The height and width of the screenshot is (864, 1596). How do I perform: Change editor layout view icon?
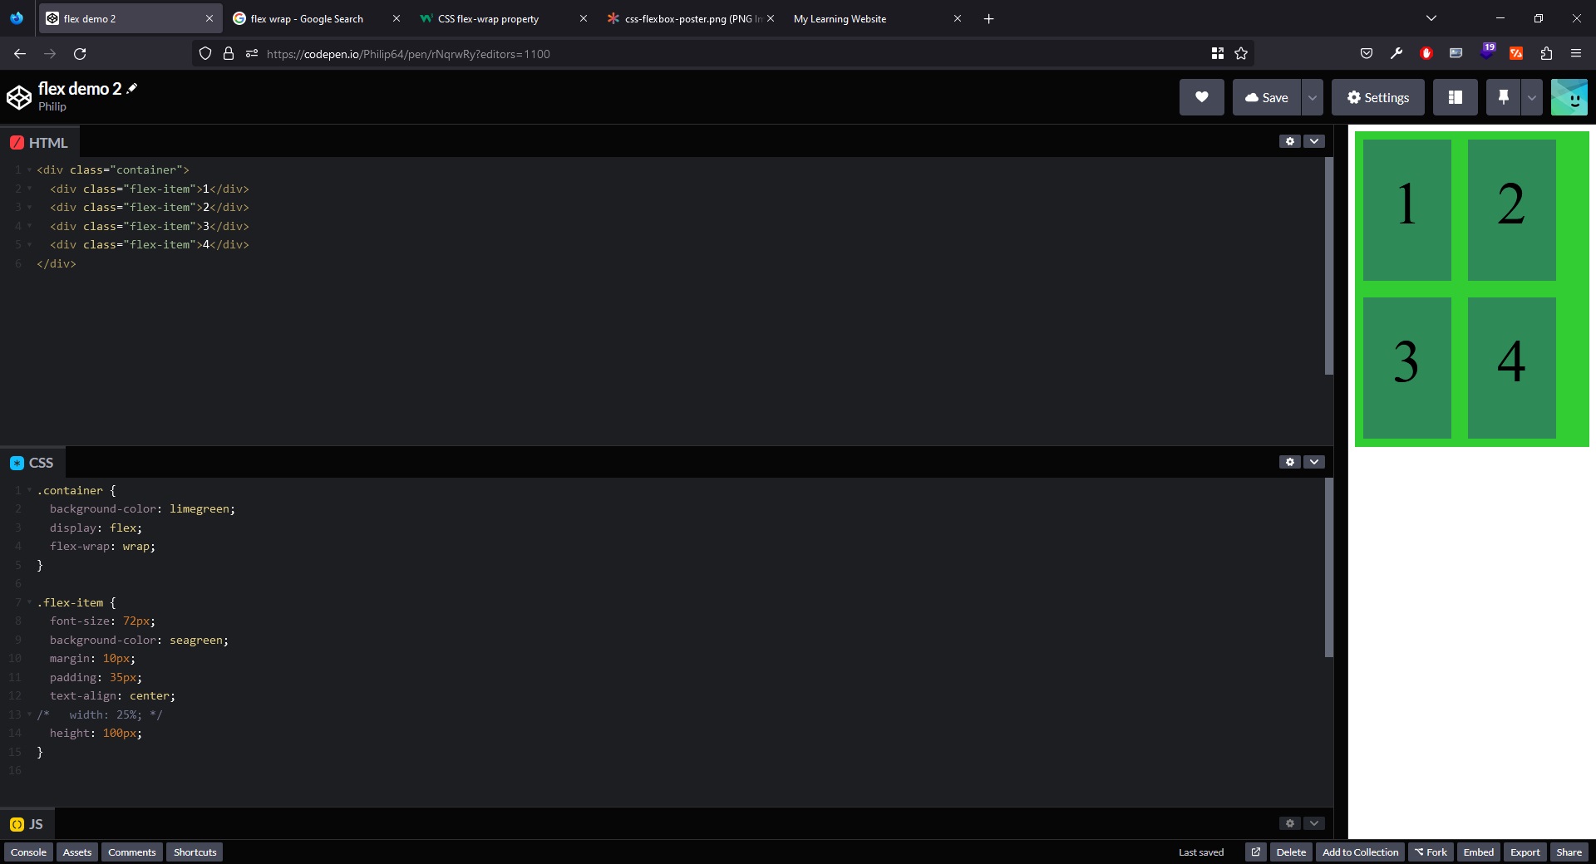click(x=1455, y=97)
